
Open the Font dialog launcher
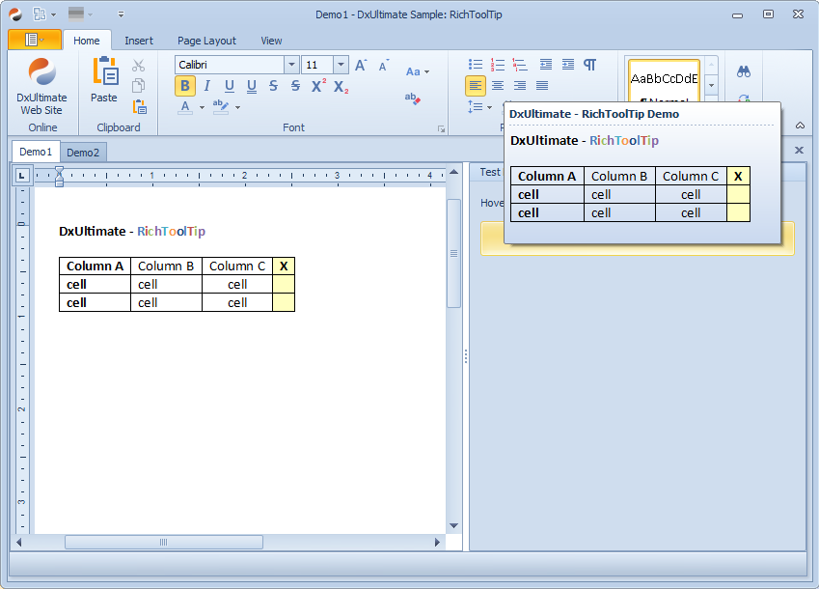442,129
